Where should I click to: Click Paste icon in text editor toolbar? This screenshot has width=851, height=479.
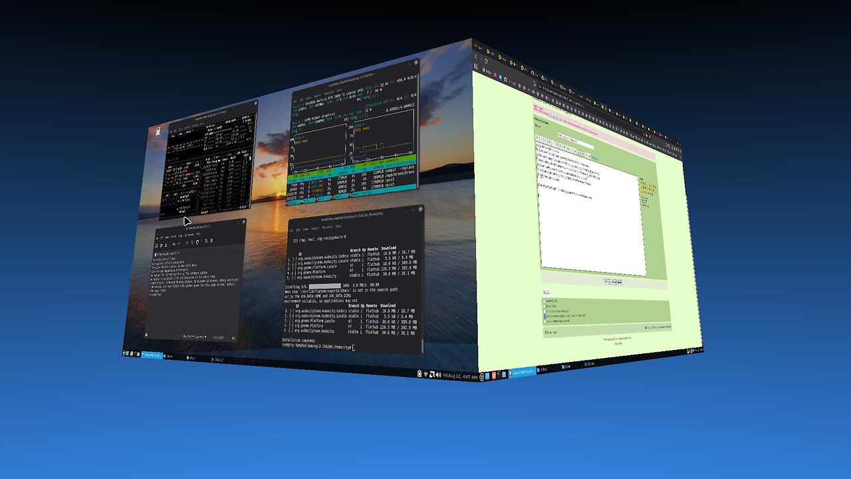tap(197, 242)
